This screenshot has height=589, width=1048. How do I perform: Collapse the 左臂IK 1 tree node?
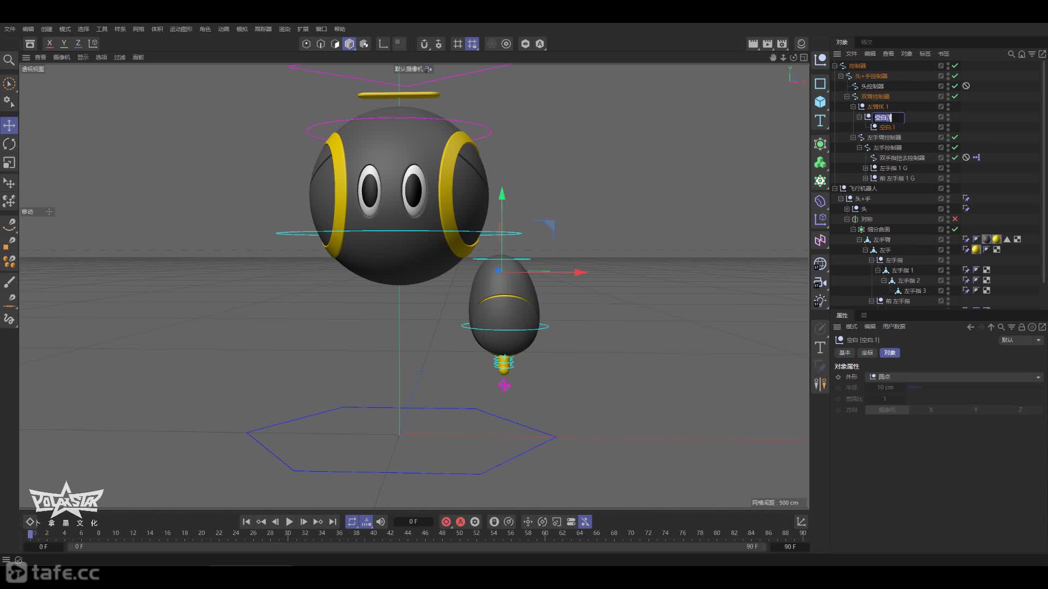853,106
